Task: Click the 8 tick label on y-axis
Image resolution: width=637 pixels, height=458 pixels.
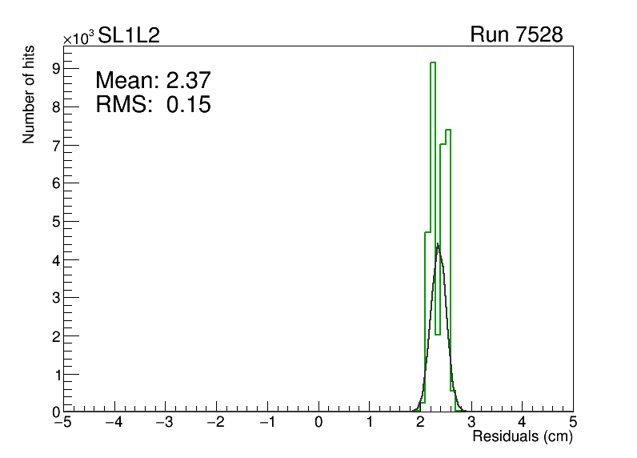Action: point(57,106)
